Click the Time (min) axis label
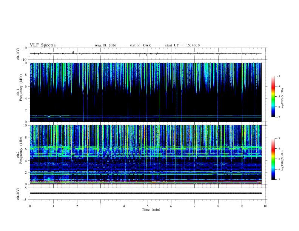 [x=151, y=209]
